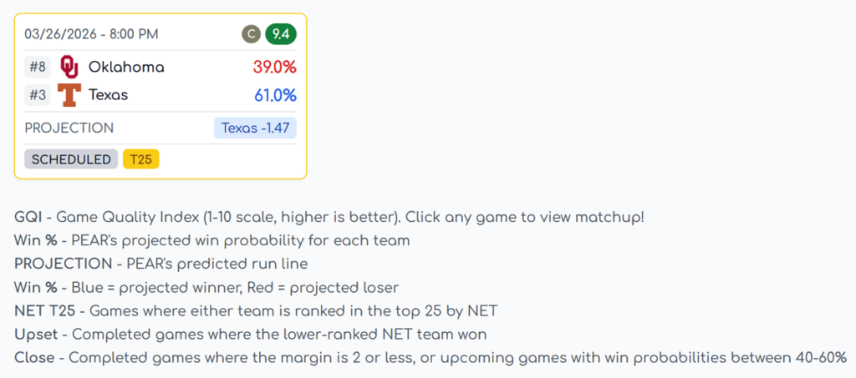Click Texas's 61.0% win probability
Screen dimensions: 856x378
[275, 95]
